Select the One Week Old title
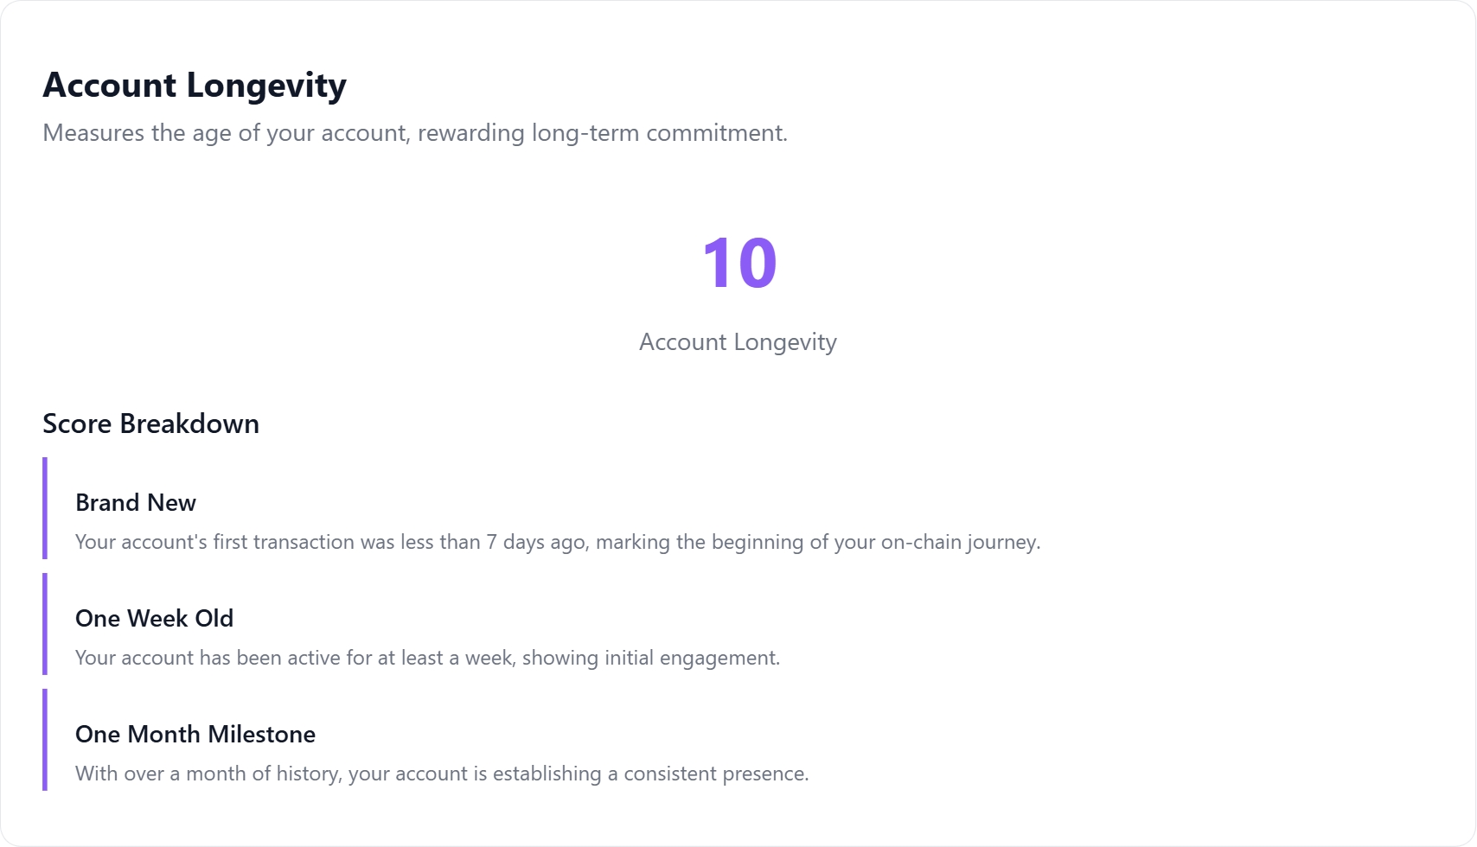The height and width of the screenshot is (847, 1477). pyautogui.click(x=154, y=619)
